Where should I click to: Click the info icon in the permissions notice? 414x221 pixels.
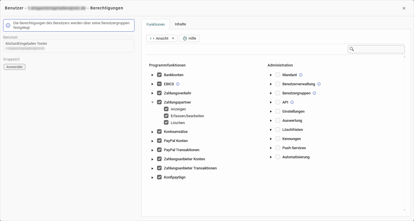pos(8,25)
